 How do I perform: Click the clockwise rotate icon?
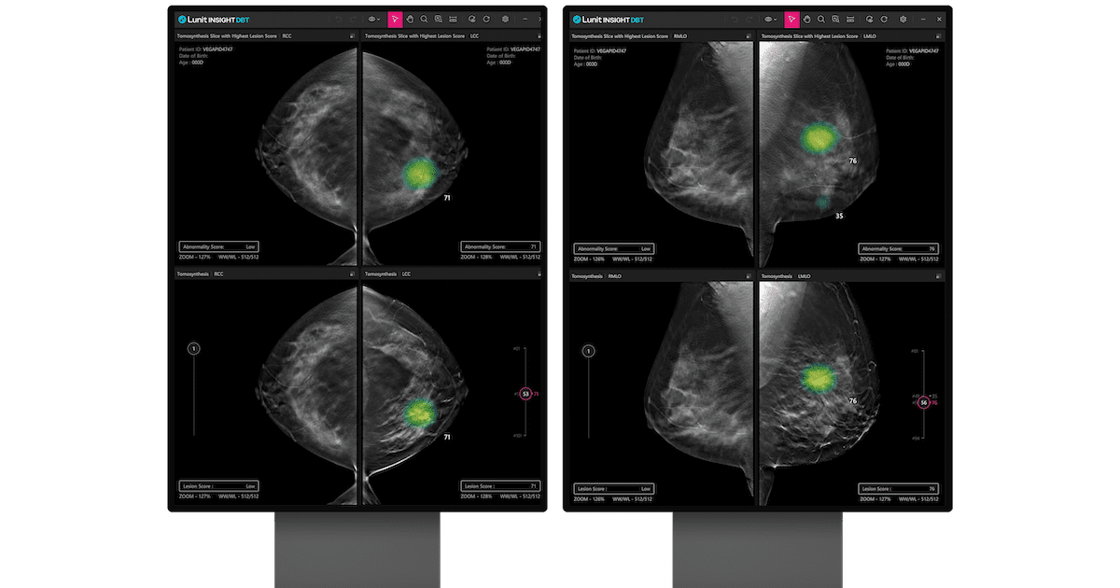click(x=487, y=19)
